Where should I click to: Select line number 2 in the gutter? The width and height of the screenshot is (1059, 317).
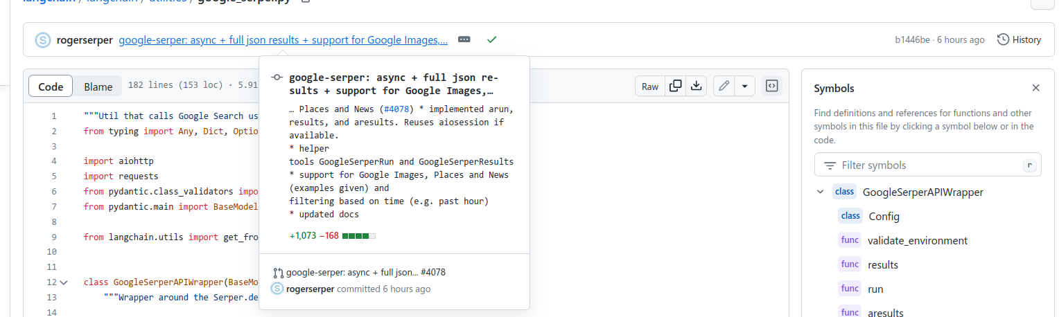[x=53, y=131]
